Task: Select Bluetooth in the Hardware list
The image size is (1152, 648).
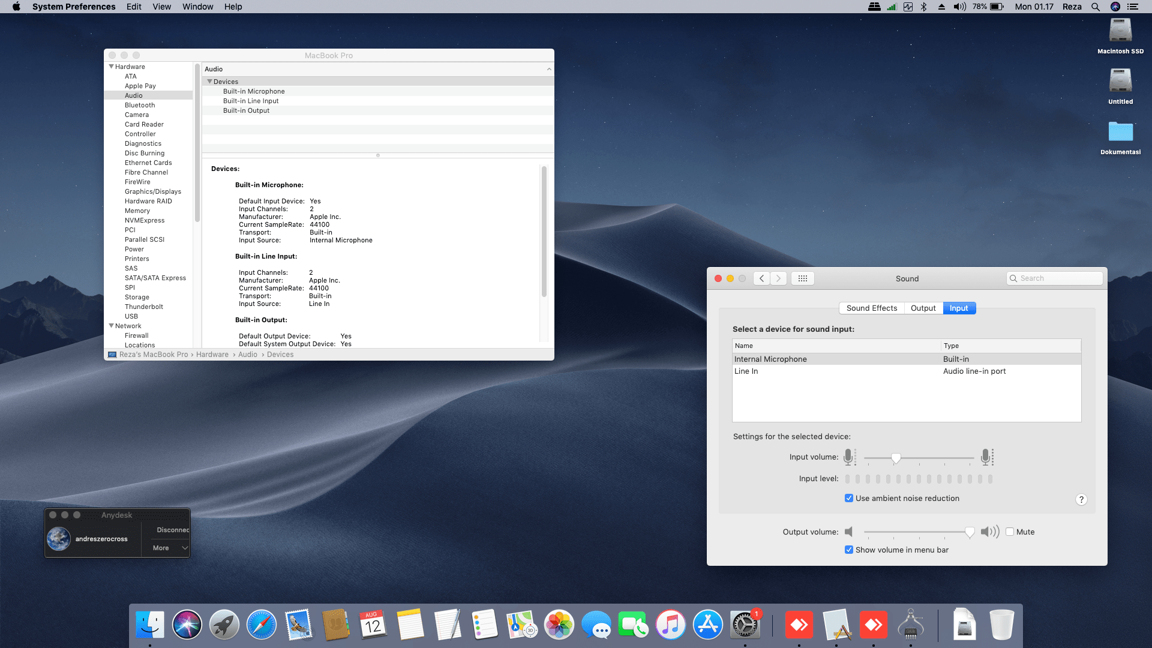Action: pyautogui.click(x=140, y=105)
